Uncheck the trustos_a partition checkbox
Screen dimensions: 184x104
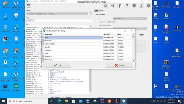[x=43, y=57]
